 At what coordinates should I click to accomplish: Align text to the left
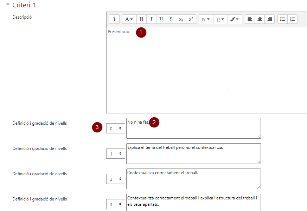coord(250,19)
